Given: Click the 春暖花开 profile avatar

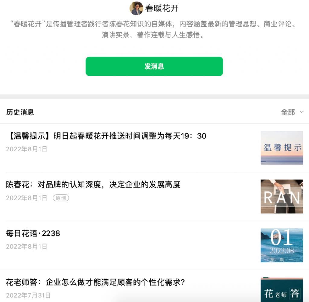Looking at the screenshot, I should (136, 8).
